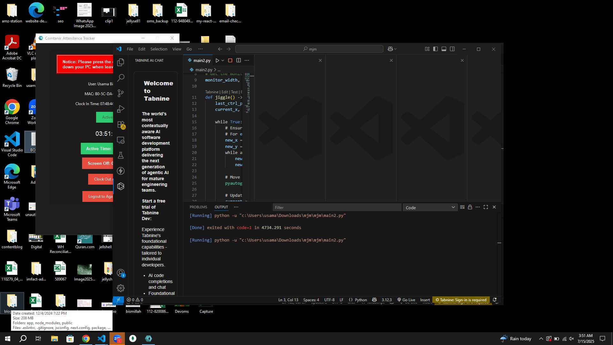This screenshot has height=345, width=613.
Task: Open Extensions view with warning badge
Action: click(121, 125)
